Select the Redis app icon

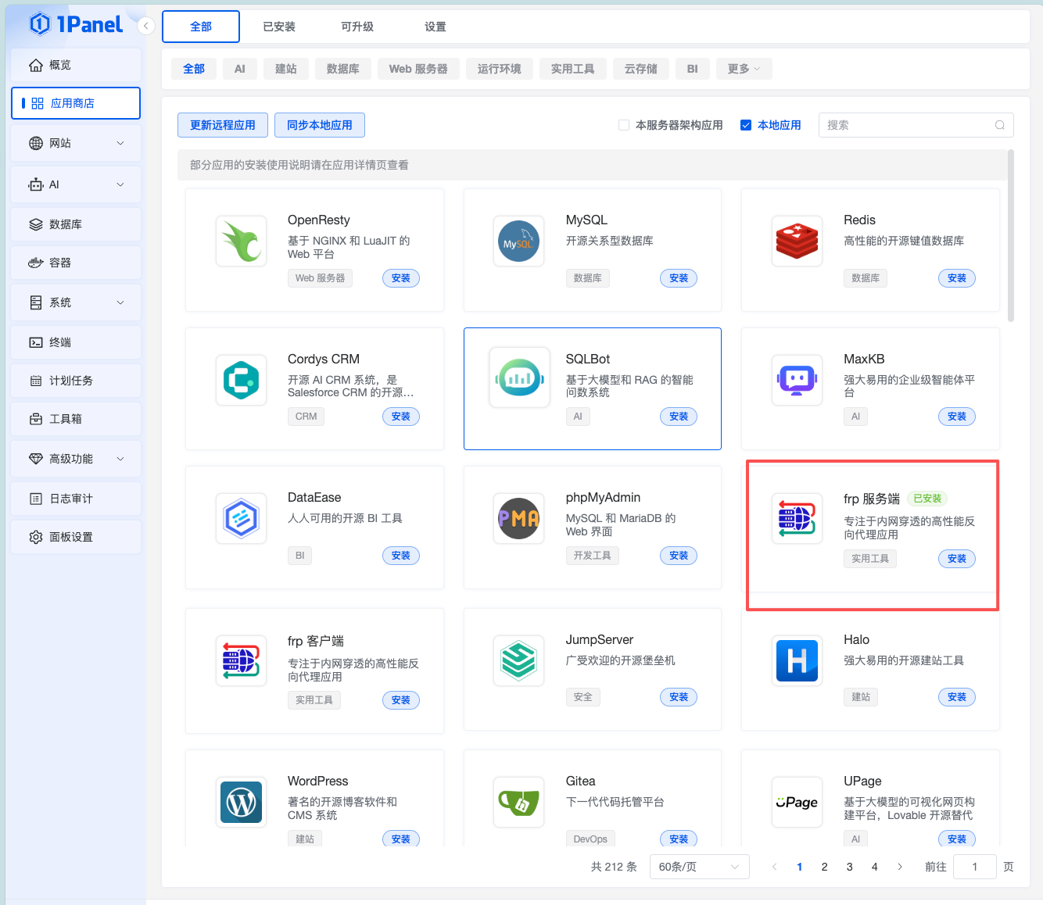797,241
